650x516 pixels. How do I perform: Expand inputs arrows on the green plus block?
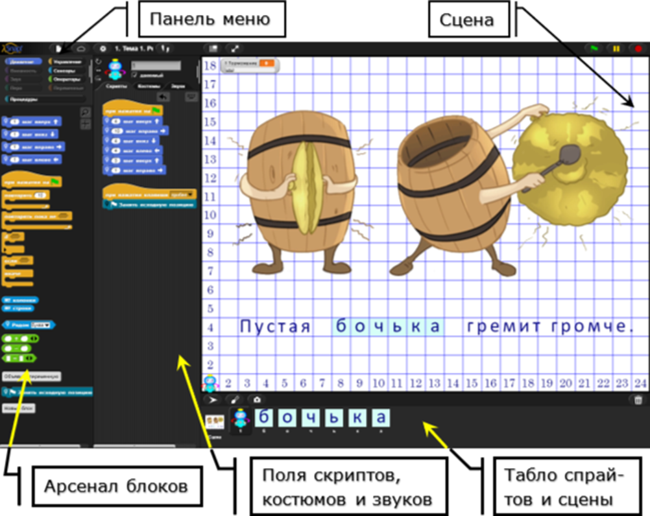click(35, 339)
